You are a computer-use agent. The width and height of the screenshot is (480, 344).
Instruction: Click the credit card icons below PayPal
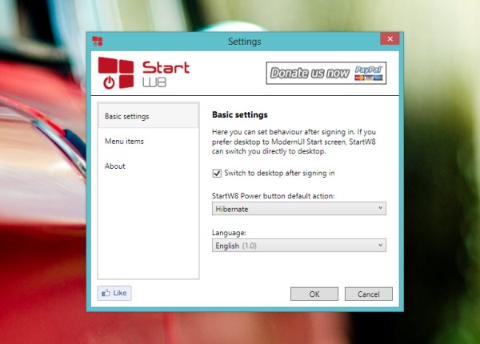[369, 78]
